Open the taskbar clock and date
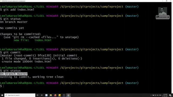This screenshot has width=173, height=97. [x=165, y=95]
